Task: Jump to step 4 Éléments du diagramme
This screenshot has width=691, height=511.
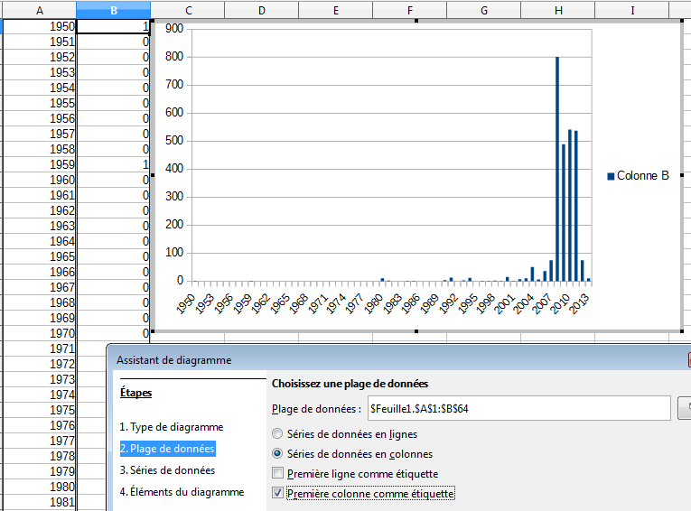Action: tap(182, 492)
